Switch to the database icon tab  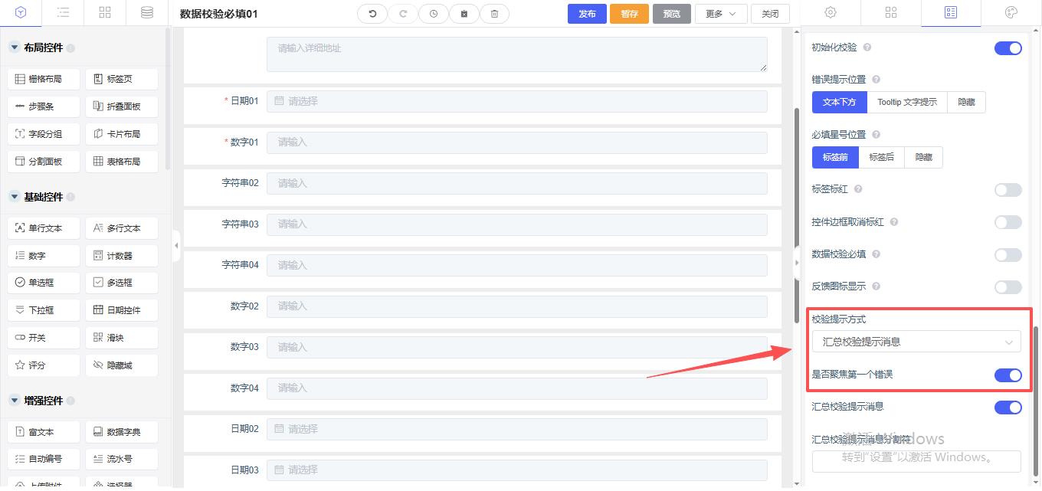(146, 13)
